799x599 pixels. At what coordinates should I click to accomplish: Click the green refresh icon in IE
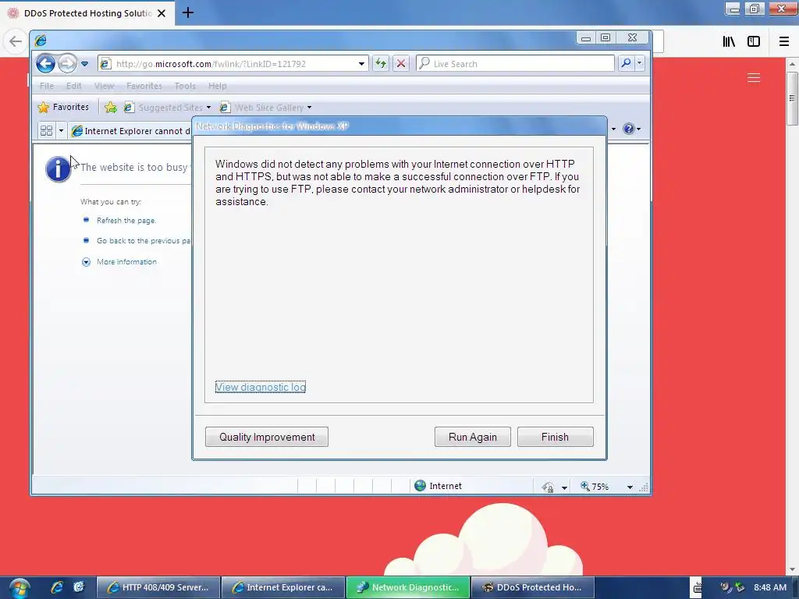click(x=381, y=64)
